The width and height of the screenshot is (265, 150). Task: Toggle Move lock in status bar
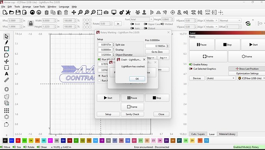click(2, 147)
